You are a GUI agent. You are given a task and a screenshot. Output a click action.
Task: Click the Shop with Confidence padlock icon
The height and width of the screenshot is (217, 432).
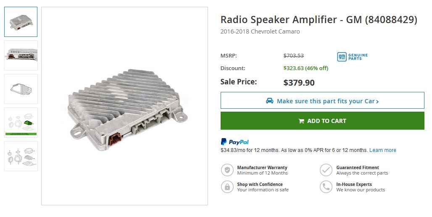click(227, 187)
